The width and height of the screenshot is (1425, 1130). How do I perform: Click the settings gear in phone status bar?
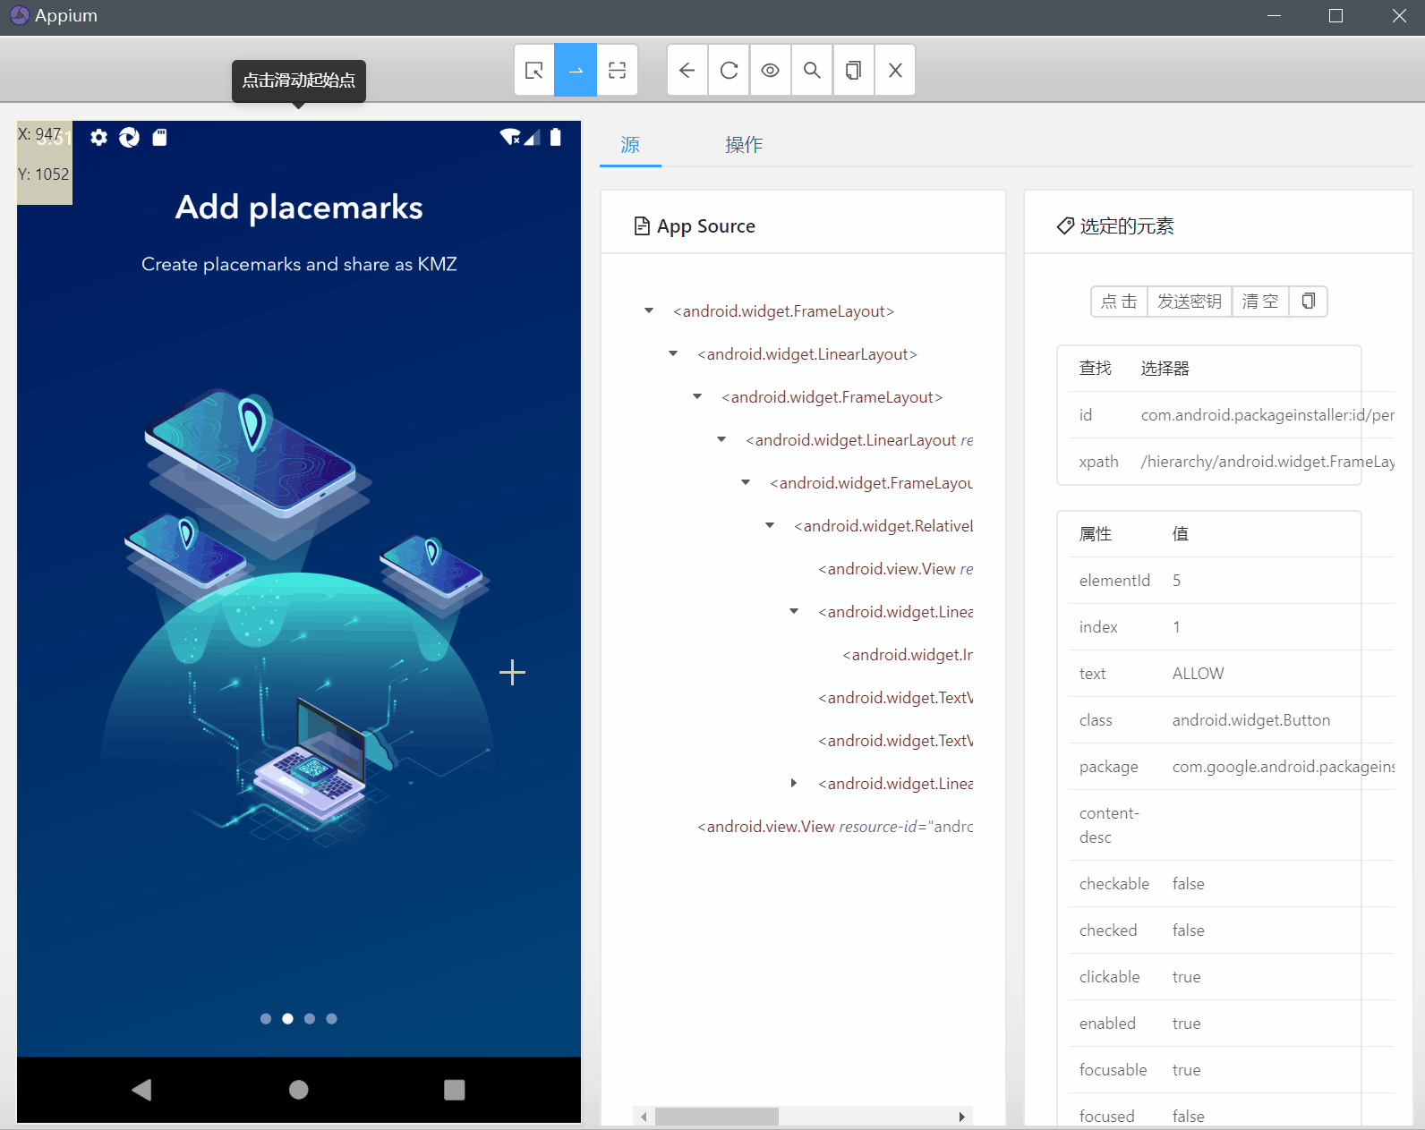pyautogui.click(x=98, y=137)
